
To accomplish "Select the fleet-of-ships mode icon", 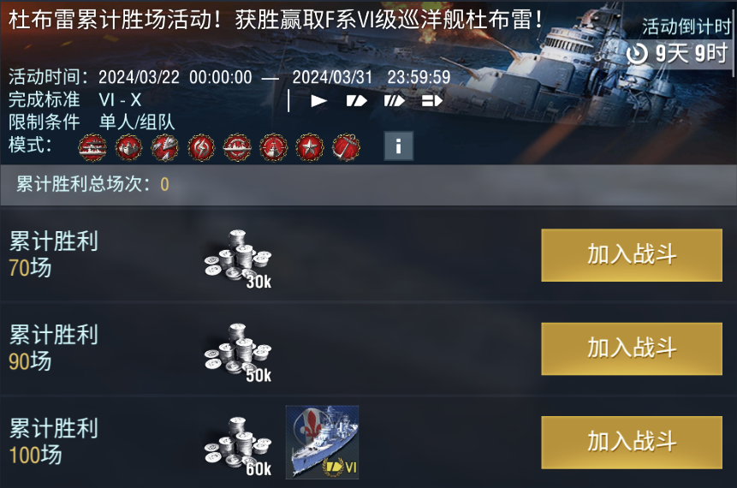I will coord(128,147).
